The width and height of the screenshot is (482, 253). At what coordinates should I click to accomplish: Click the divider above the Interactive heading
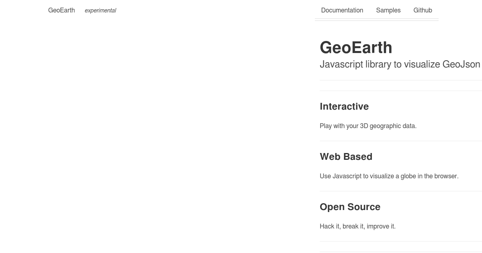(x=400, y=90)
